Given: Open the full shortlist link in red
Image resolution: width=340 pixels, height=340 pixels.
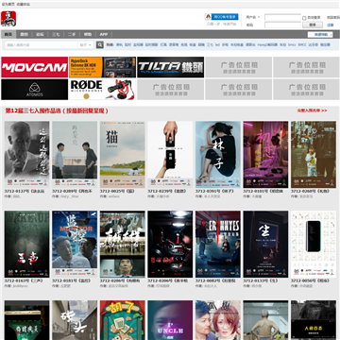Looking at the screenshot, I should [x=312, y=110].
